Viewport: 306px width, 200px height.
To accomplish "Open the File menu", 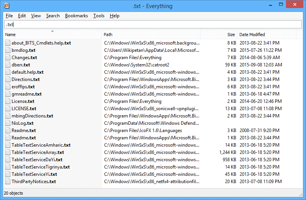I will click(9, 16).
